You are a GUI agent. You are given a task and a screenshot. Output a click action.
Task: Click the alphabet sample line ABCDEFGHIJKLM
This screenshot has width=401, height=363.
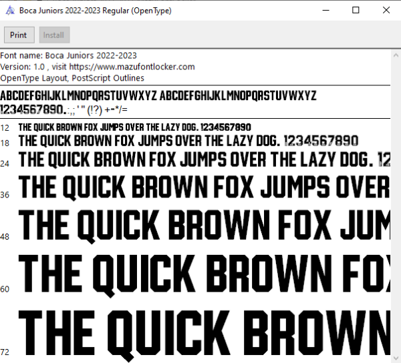(158, 96)
